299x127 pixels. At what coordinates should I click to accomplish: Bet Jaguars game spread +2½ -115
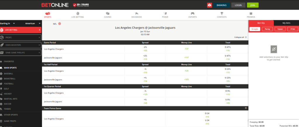[x=145, y=58]
